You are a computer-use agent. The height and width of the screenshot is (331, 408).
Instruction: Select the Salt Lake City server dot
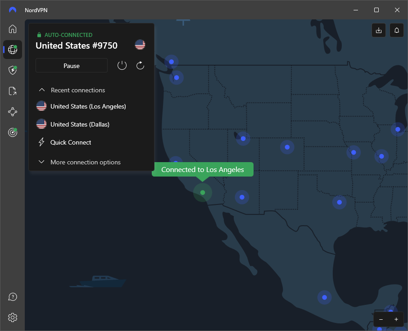[243, 139]
